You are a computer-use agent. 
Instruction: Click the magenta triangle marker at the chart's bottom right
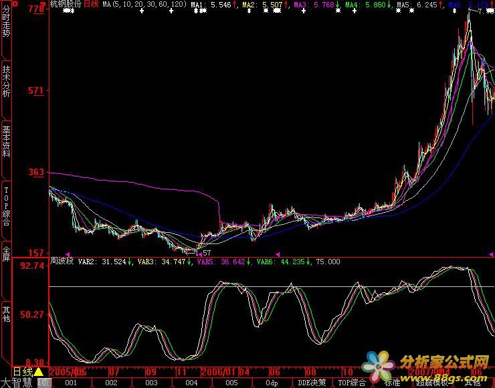490,254
